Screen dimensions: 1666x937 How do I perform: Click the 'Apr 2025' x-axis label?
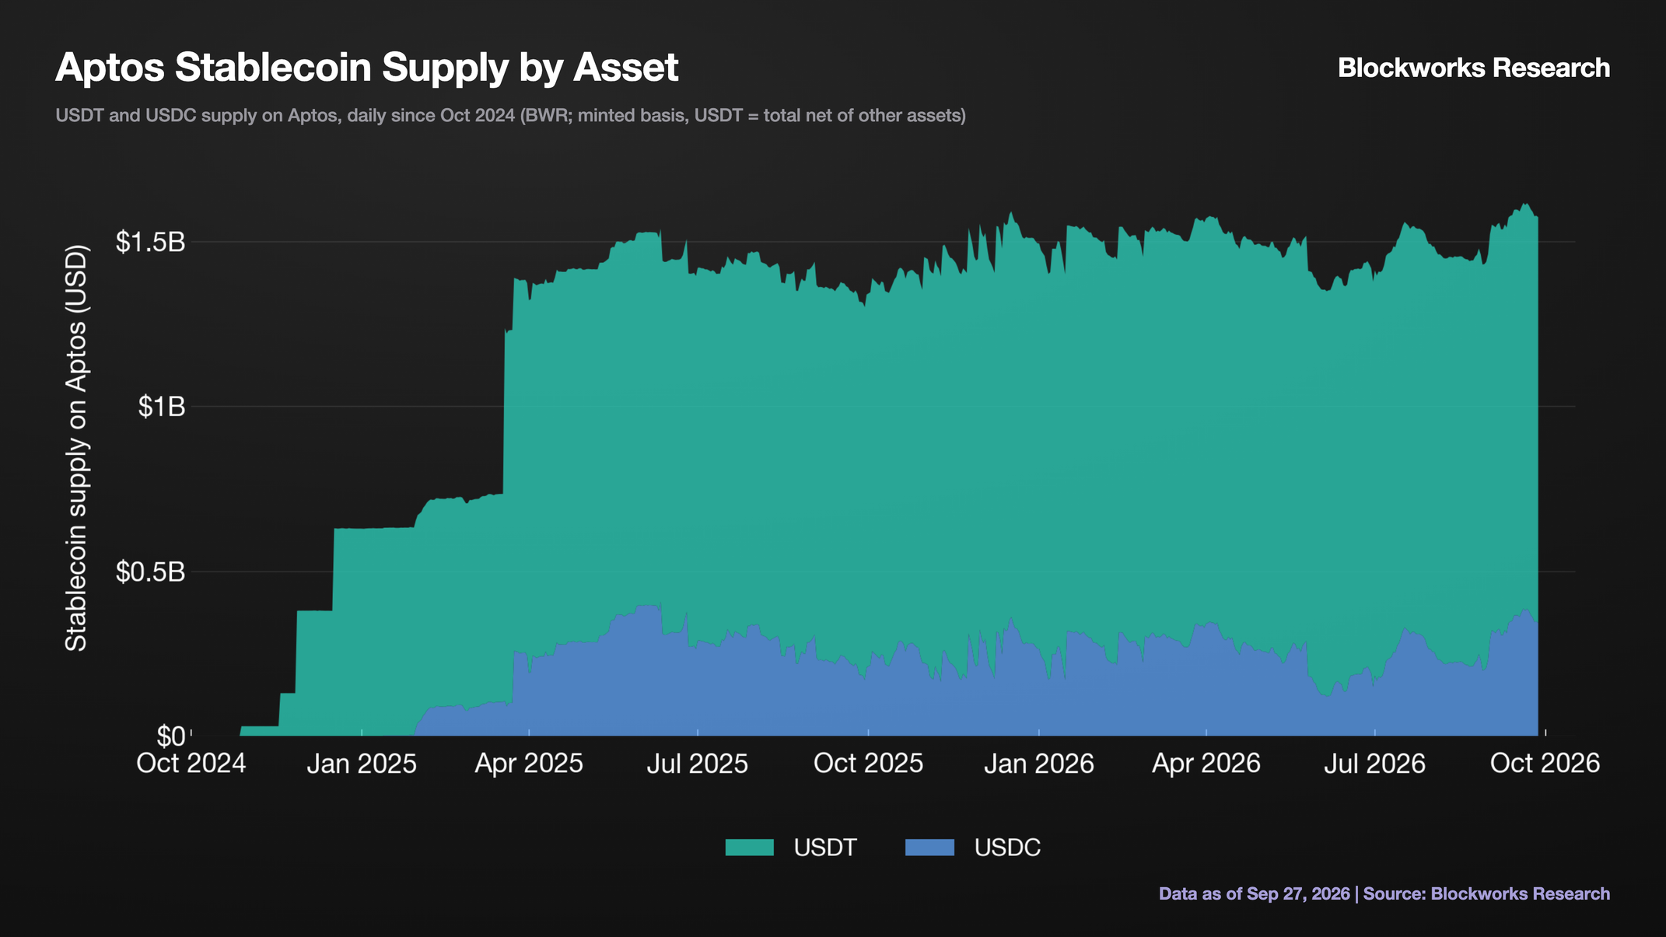click(529, 764)
